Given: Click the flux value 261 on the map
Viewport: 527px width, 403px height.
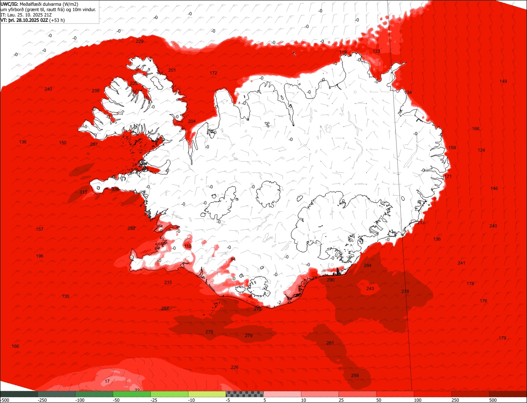Looking at the screenshot, I should coord(330,343).
